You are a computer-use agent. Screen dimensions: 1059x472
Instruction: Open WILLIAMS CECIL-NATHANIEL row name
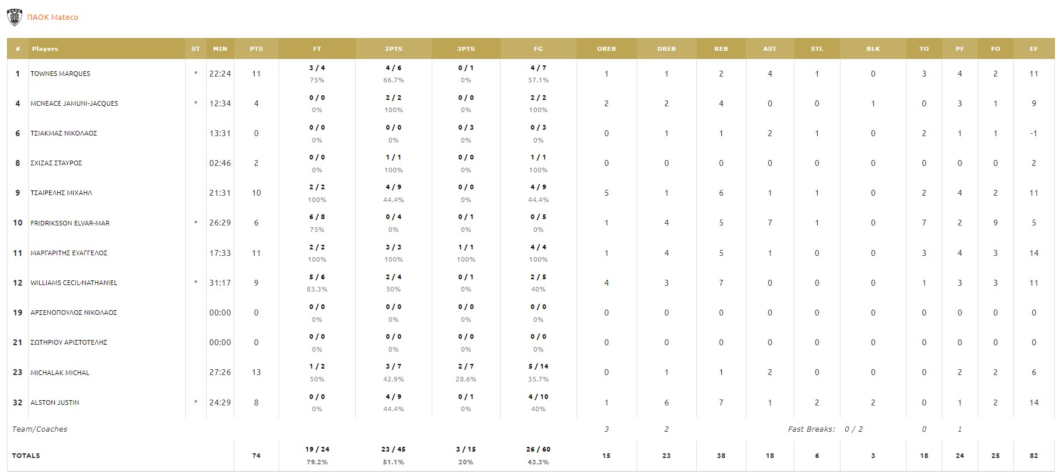point(74,283)
